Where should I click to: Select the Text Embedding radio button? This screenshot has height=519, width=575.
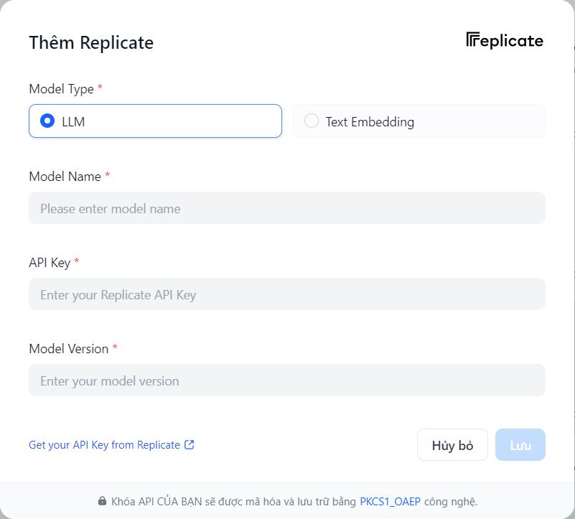coord(312,121)
